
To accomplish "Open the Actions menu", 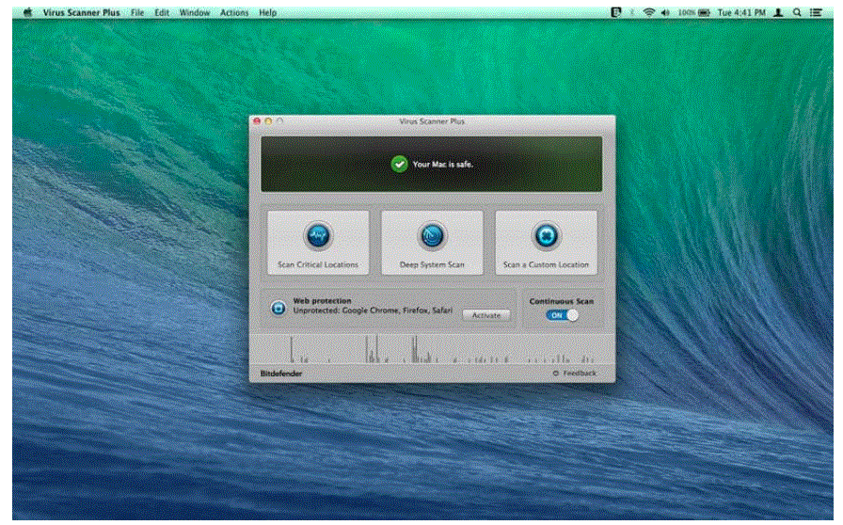I will 234,12.
